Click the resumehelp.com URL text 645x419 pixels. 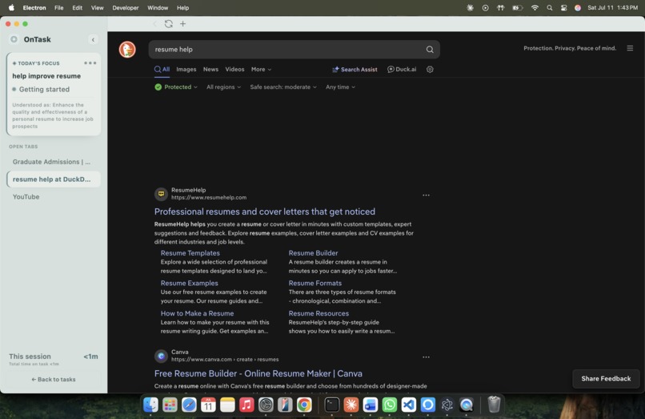point(209,197)
